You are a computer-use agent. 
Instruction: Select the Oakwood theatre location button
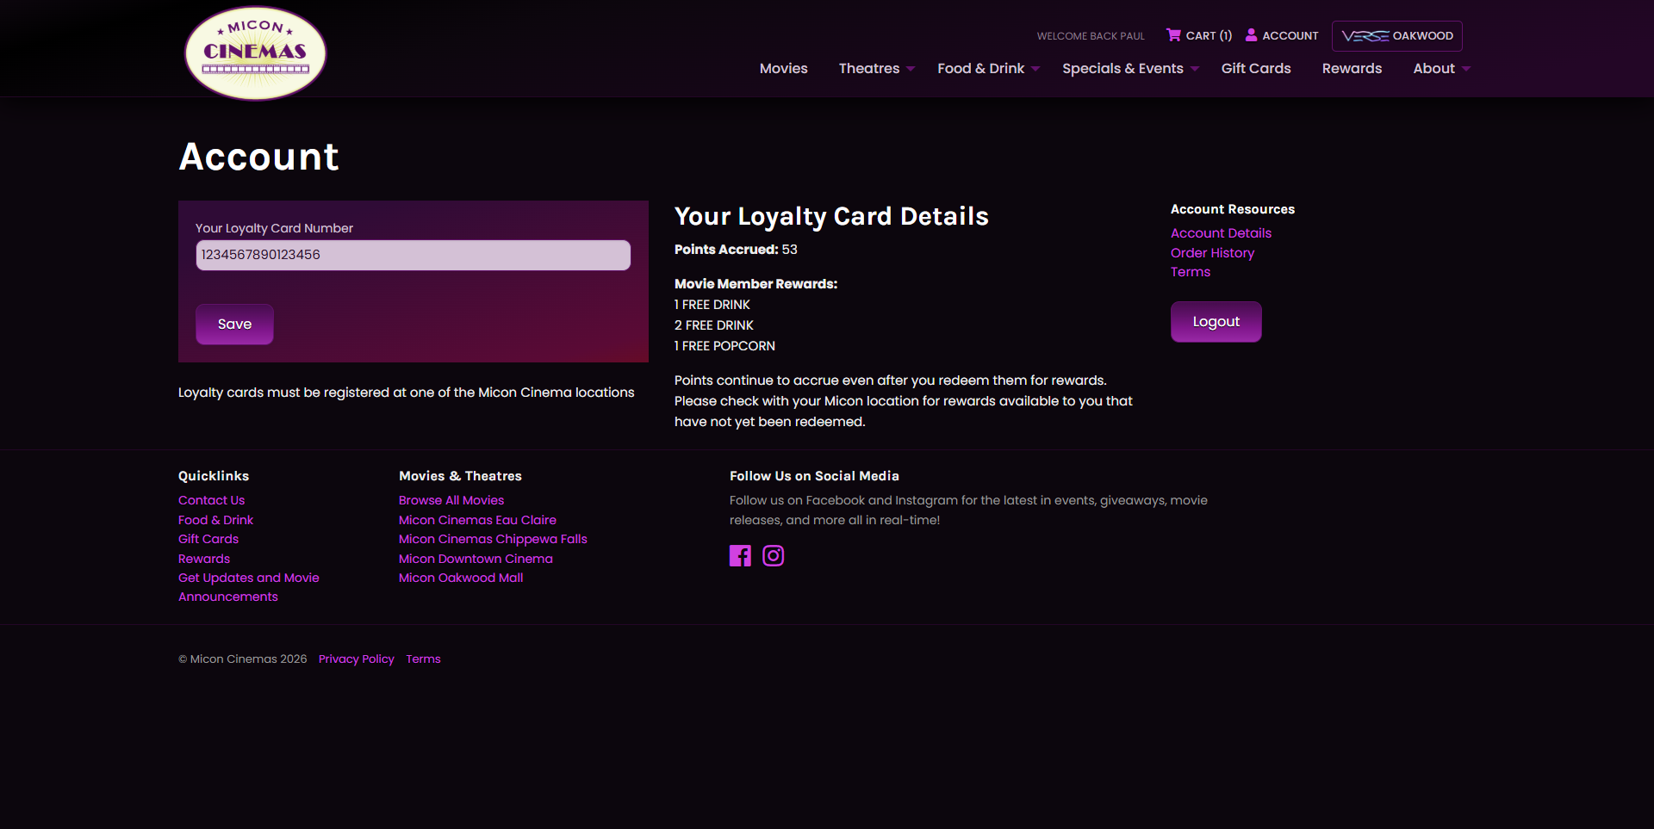[x=1396, y=36]
